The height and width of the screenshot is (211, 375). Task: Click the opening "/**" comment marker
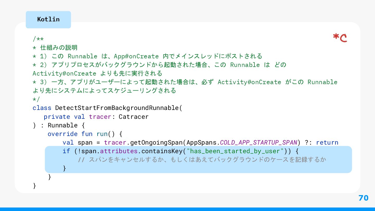[38, 39]
